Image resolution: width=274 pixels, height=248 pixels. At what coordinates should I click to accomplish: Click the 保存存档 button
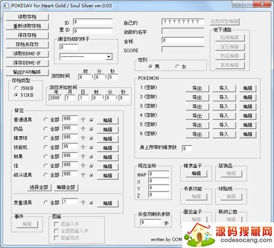point(27,36)
